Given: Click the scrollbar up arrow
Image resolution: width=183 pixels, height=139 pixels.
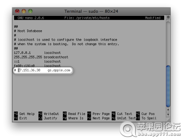Looking at the screenshot, I should [x=168, y=109].
